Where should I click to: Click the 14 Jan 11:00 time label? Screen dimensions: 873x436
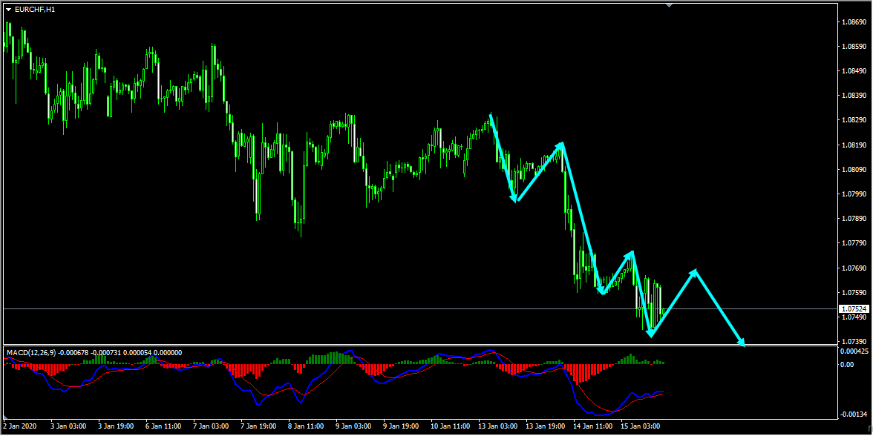click(593, 426)
